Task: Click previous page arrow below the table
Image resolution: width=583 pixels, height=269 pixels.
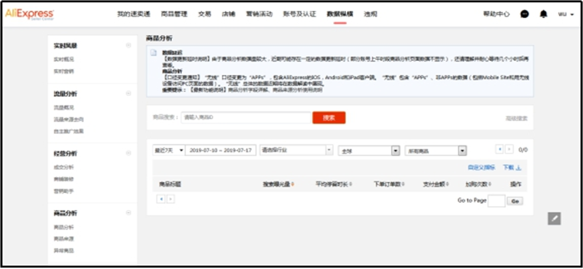Action: click(161, 199)
